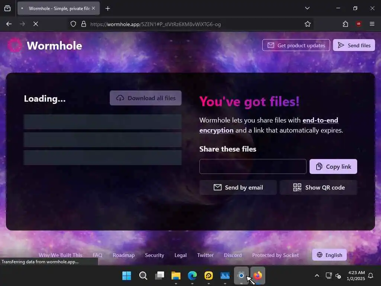381x286 pixels.
Task: Choose Send by email
Action: click(238, 188)
